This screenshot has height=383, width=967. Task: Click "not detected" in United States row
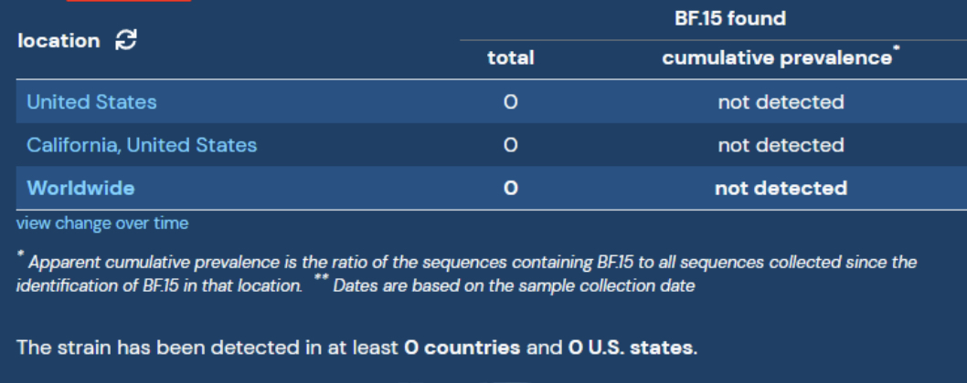click(781, 102)
